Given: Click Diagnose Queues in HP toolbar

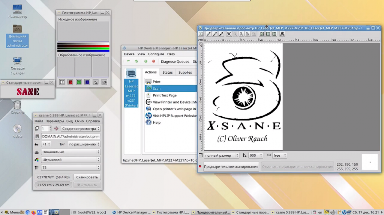Looking at the screenshot, I should [175, 62].
